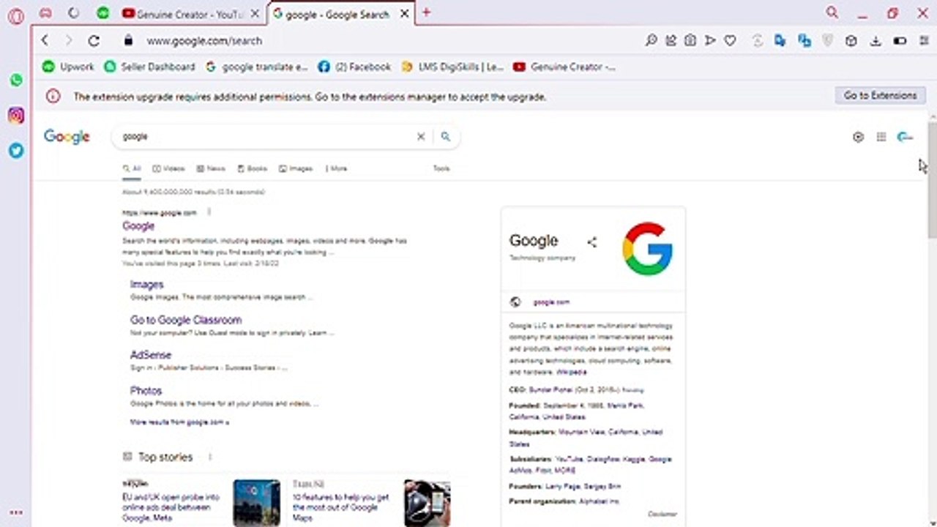View the site security padlock info
This screenshot has height=527, width=937.
point(129,41)
